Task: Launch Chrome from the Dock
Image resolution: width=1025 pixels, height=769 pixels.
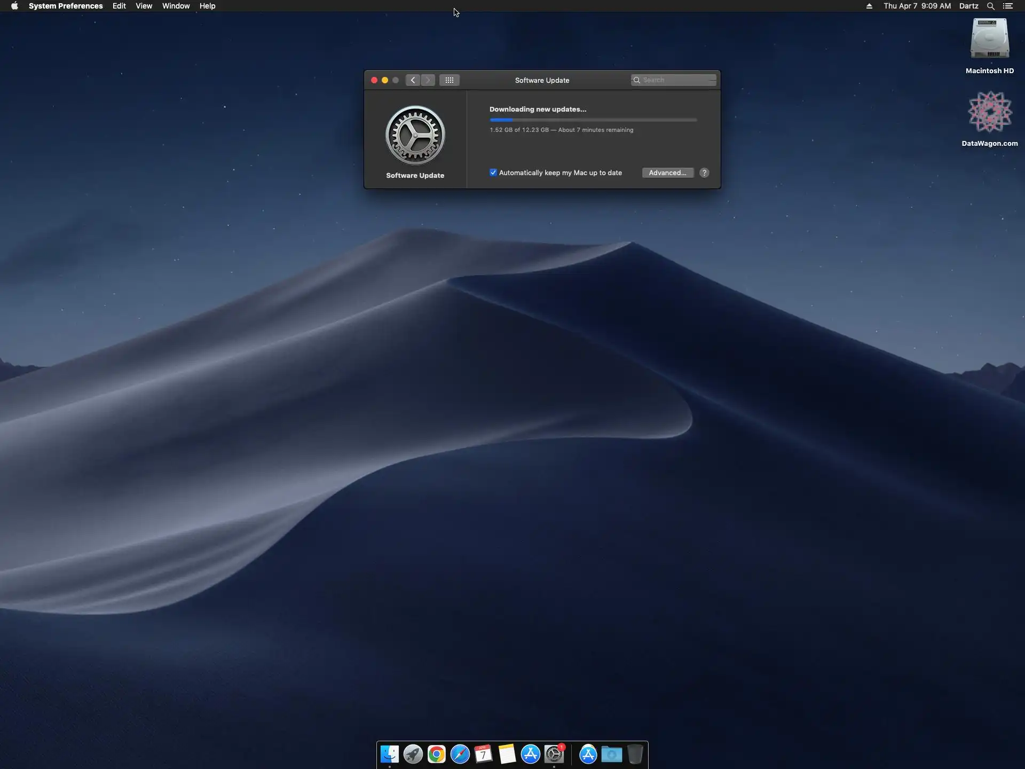Action: coord(436,754)
